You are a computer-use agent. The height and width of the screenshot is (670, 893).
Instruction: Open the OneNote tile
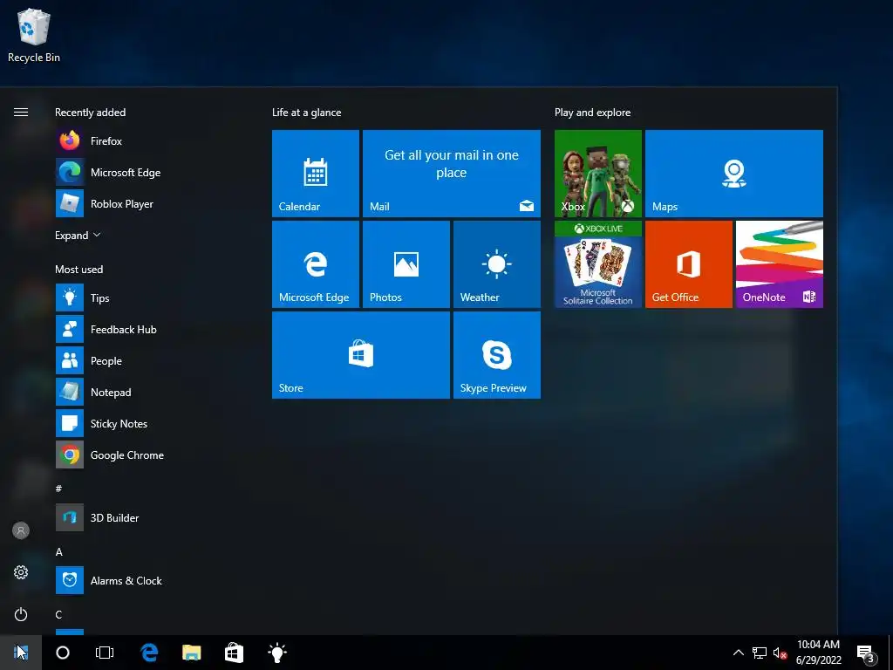[779, 264]
